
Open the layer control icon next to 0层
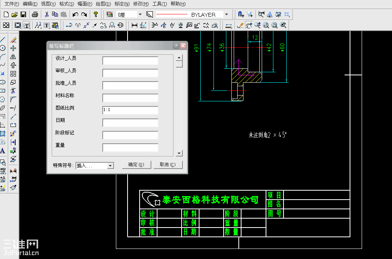click(x=110, y=14)
